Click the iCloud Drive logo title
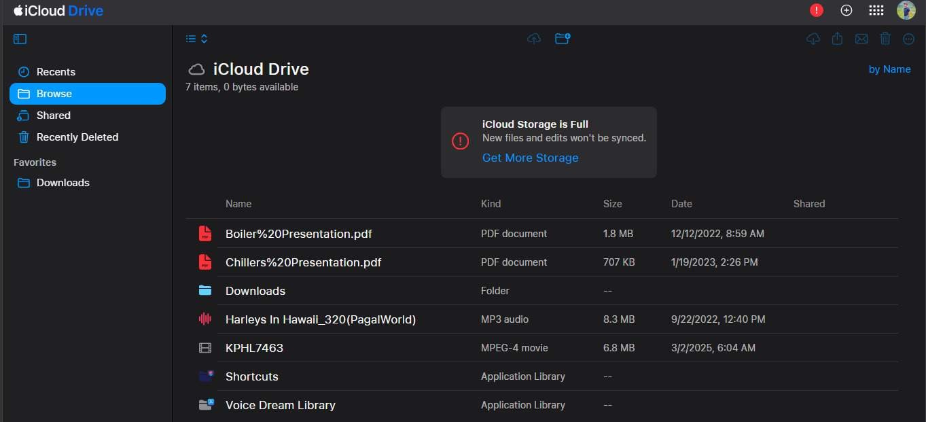Viewport: 926px width, 422px height. [58, 11]
